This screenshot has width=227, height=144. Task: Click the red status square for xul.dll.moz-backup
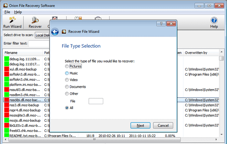click(x=7, y=69)
